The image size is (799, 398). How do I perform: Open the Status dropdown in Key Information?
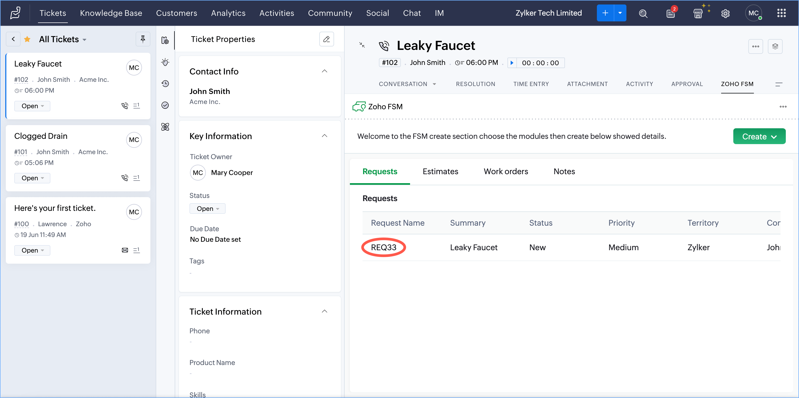(207, 209)
